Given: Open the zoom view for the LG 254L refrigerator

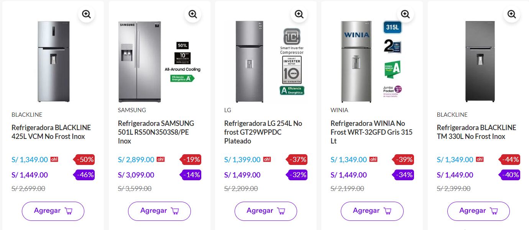Looking at the screenshot, I should [299, 15].
